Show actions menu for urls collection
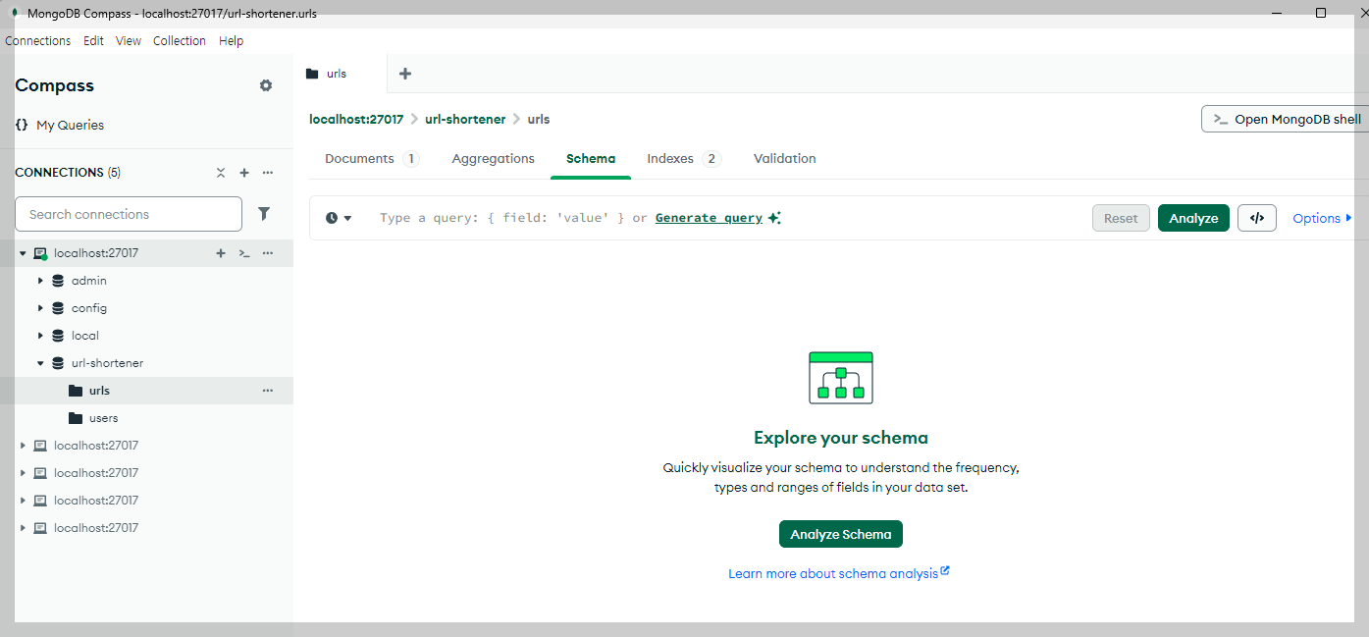 [267, 391]
